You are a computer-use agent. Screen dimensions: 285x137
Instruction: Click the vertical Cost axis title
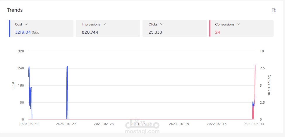13,85
